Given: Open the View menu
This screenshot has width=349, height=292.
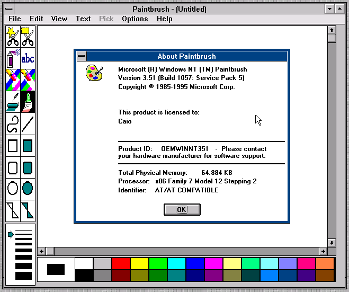Looking at the screenshot, I should [59, 19].
